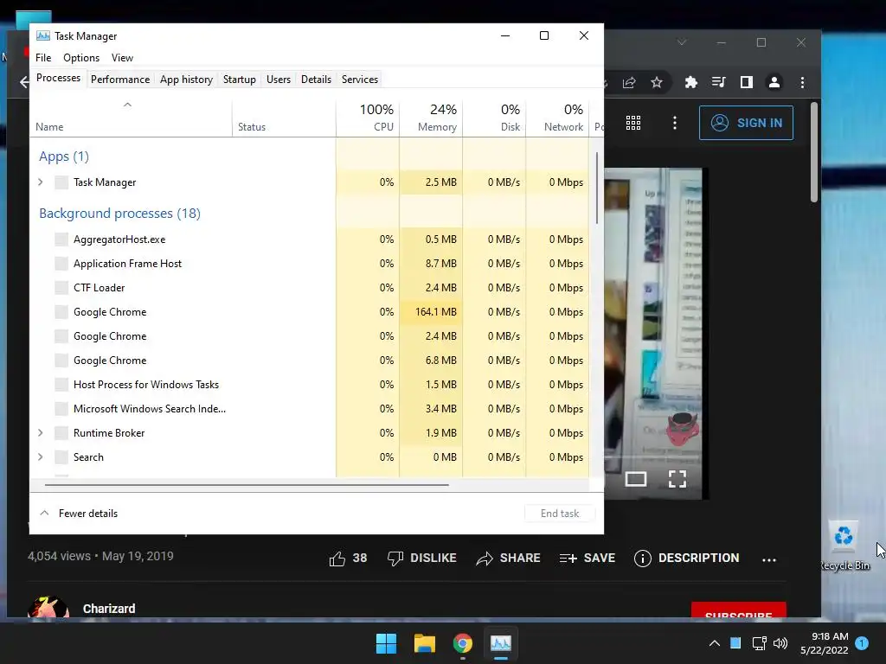Switch to the Services tab
886x664 pixels.
pos(359,80)
